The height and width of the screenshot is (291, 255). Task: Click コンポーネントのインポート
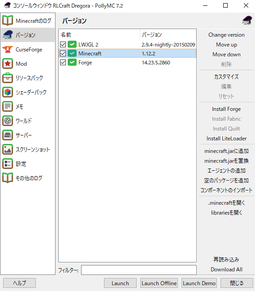click(x=226, y=190)
